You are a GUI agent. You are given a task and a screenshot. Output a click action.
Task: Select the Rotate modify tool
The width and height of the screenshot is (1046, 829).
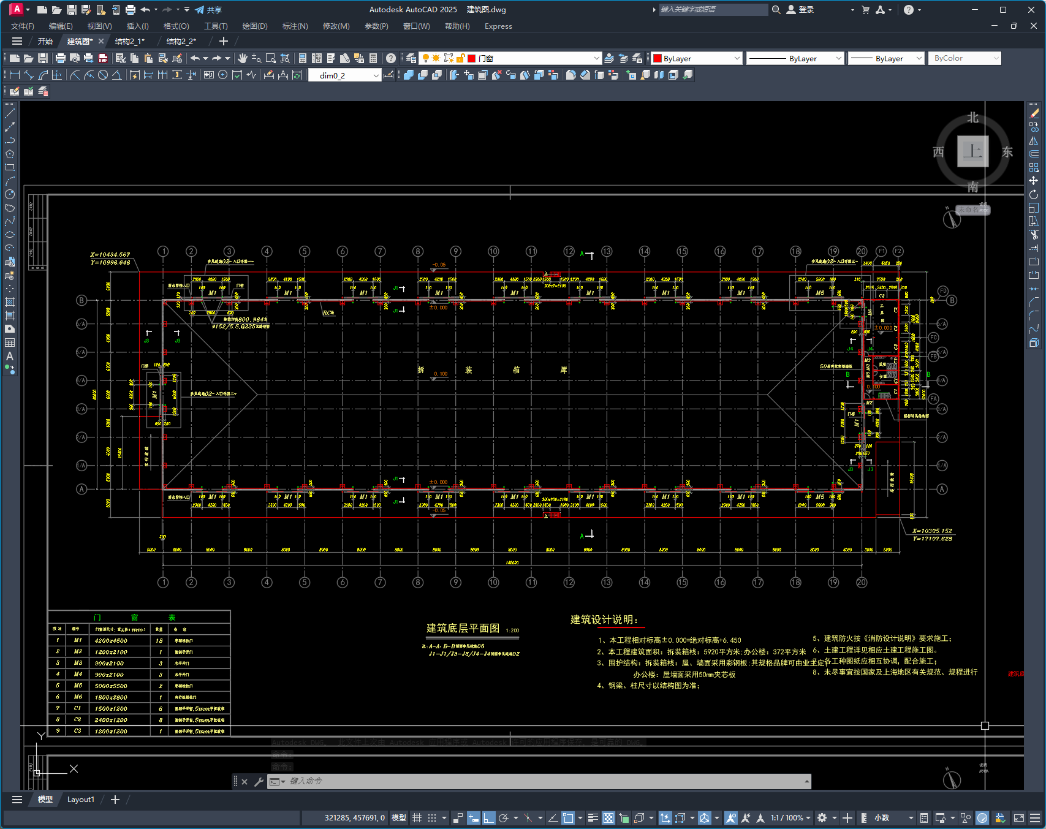pyautogui.click(x=1034, y=194)
